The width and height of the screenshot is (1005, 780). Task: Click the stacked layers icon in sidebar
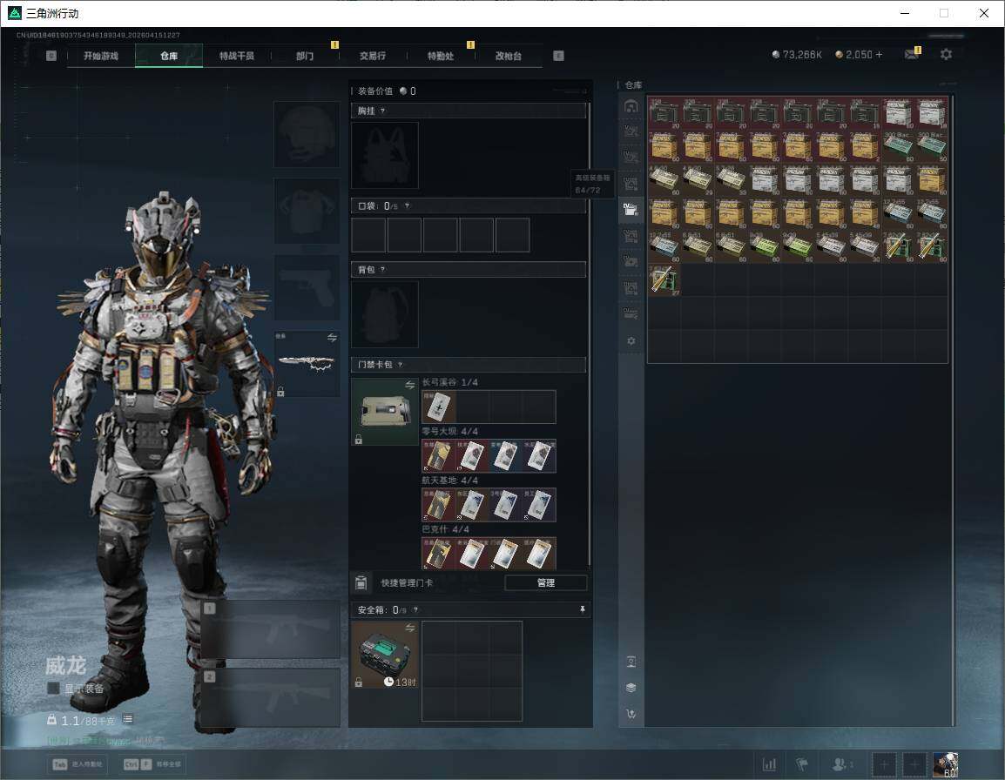631,688
